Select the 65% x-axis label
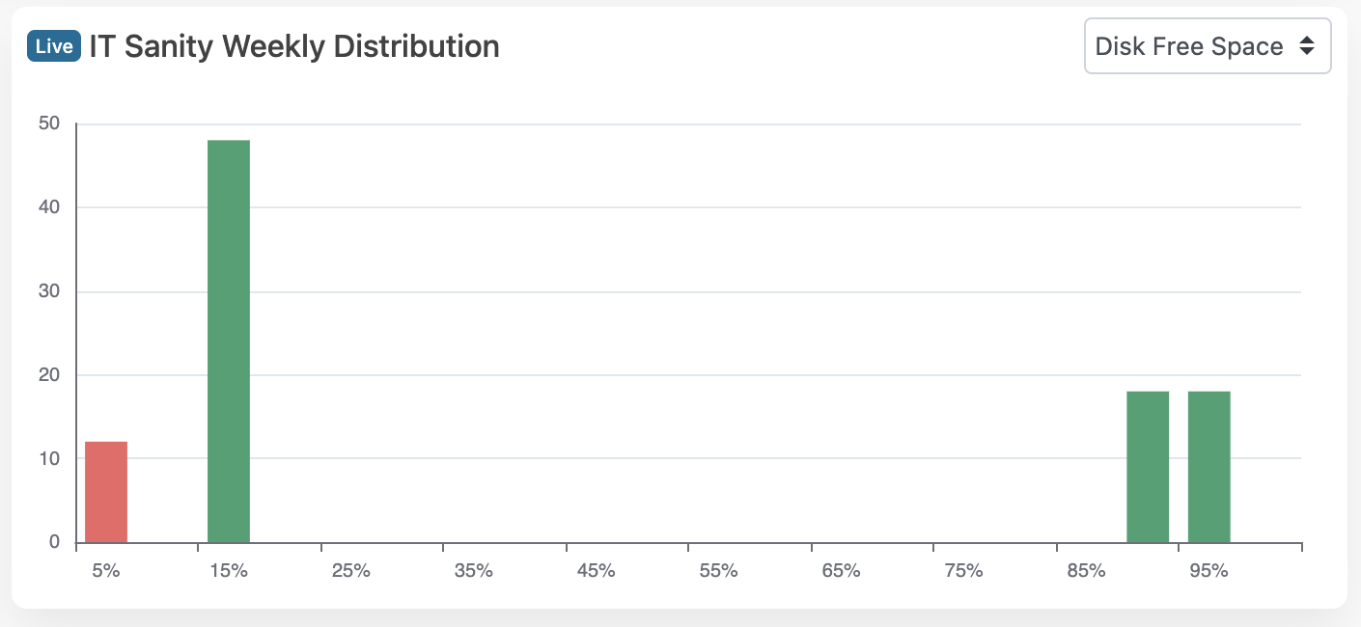This screenshot has height=627, width=1361. [x=842, y=570]
